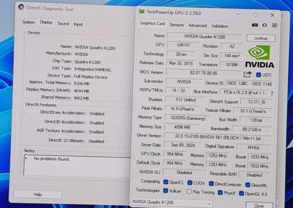
Task: Toggle the PhysX checkbox
Action: [220, 193]
